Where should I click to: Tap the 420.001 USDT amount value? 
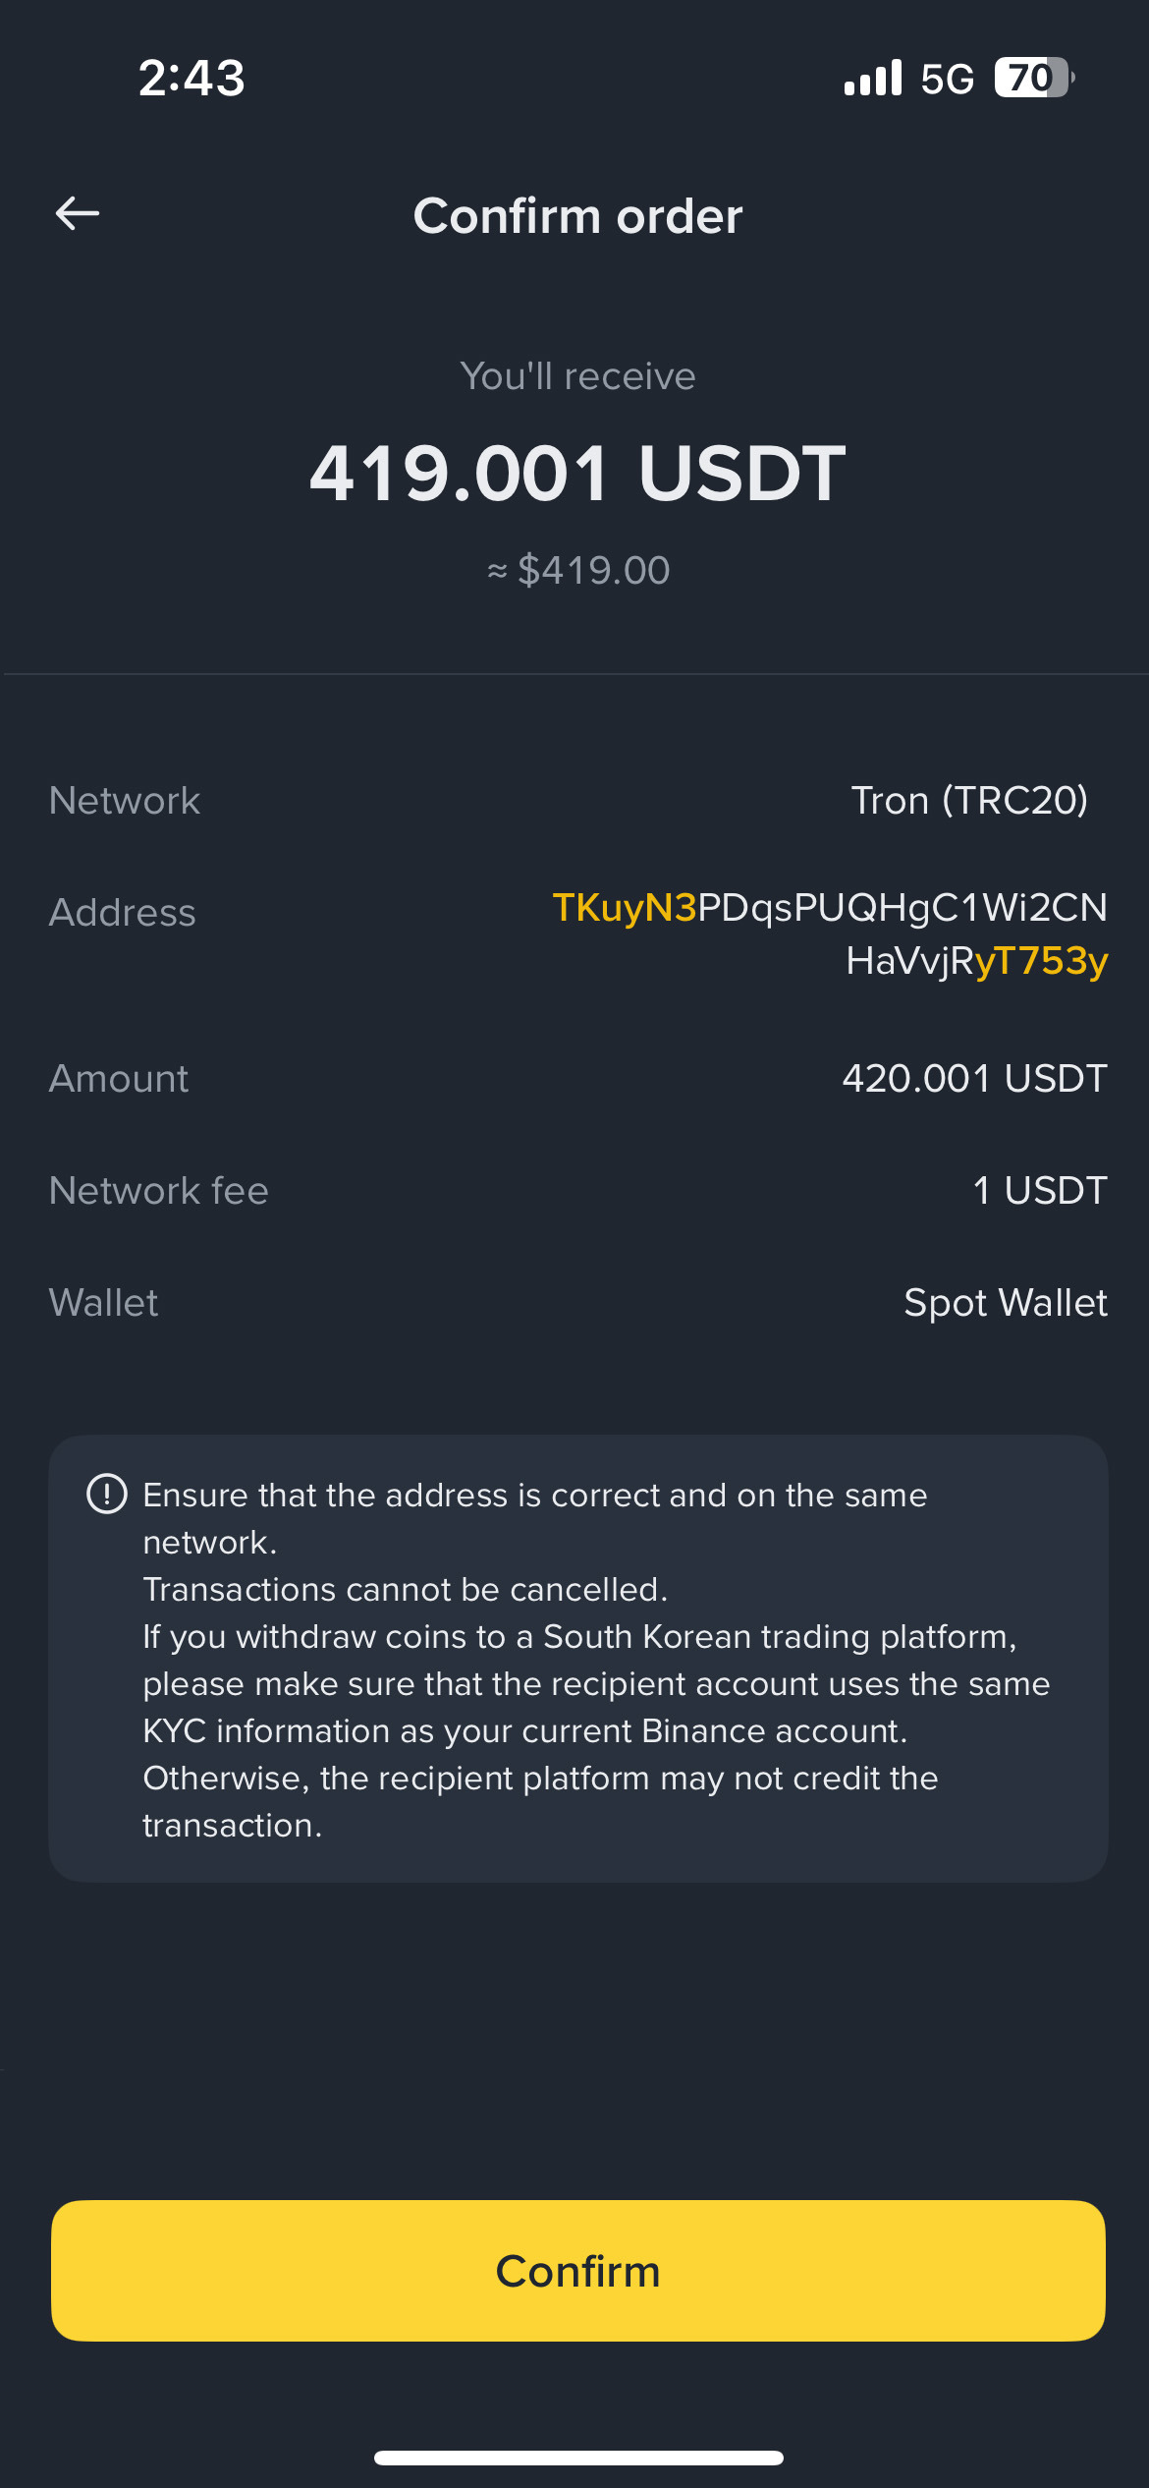click(974, 1078)
